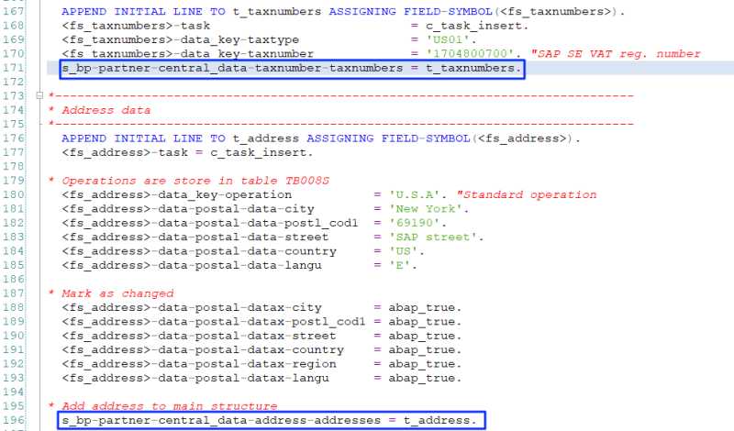Screen dimensions: 734x431
Task: Click the <fs_address>-data_key-operation field name
Action: pyautogui.click(x=176, y=194)
